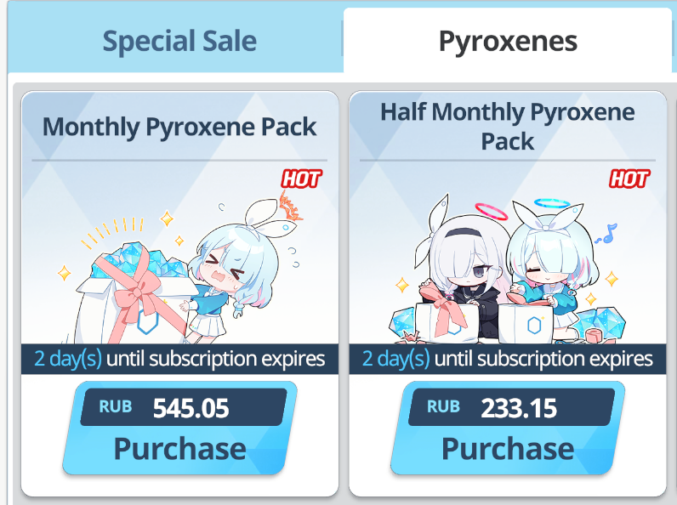Click Monthly Pack subscription expiry banner
Viewport: 677px width, 505px height.
[179, 359]
